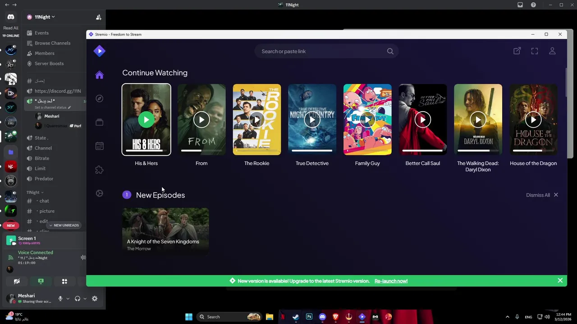Viewport: 577px width, 324px height.
Task: Open the Discord server folder icon
Action: point(11,152)
